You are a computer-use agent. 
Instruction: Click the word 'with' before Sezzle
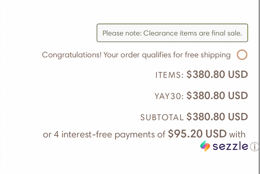237,134
